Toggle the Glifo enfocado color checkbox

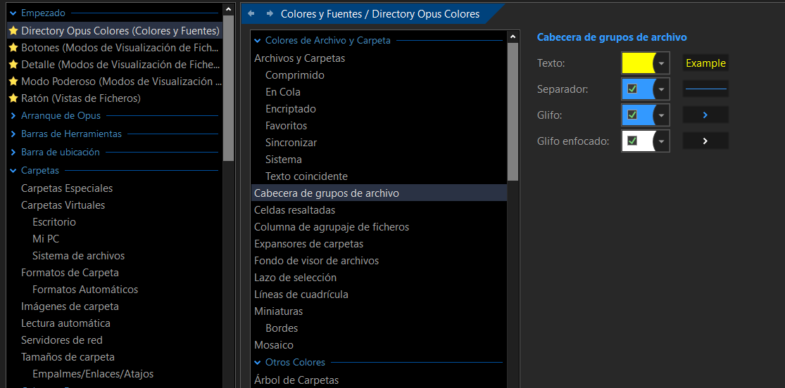pyautogui.click(x=632, y=141)
